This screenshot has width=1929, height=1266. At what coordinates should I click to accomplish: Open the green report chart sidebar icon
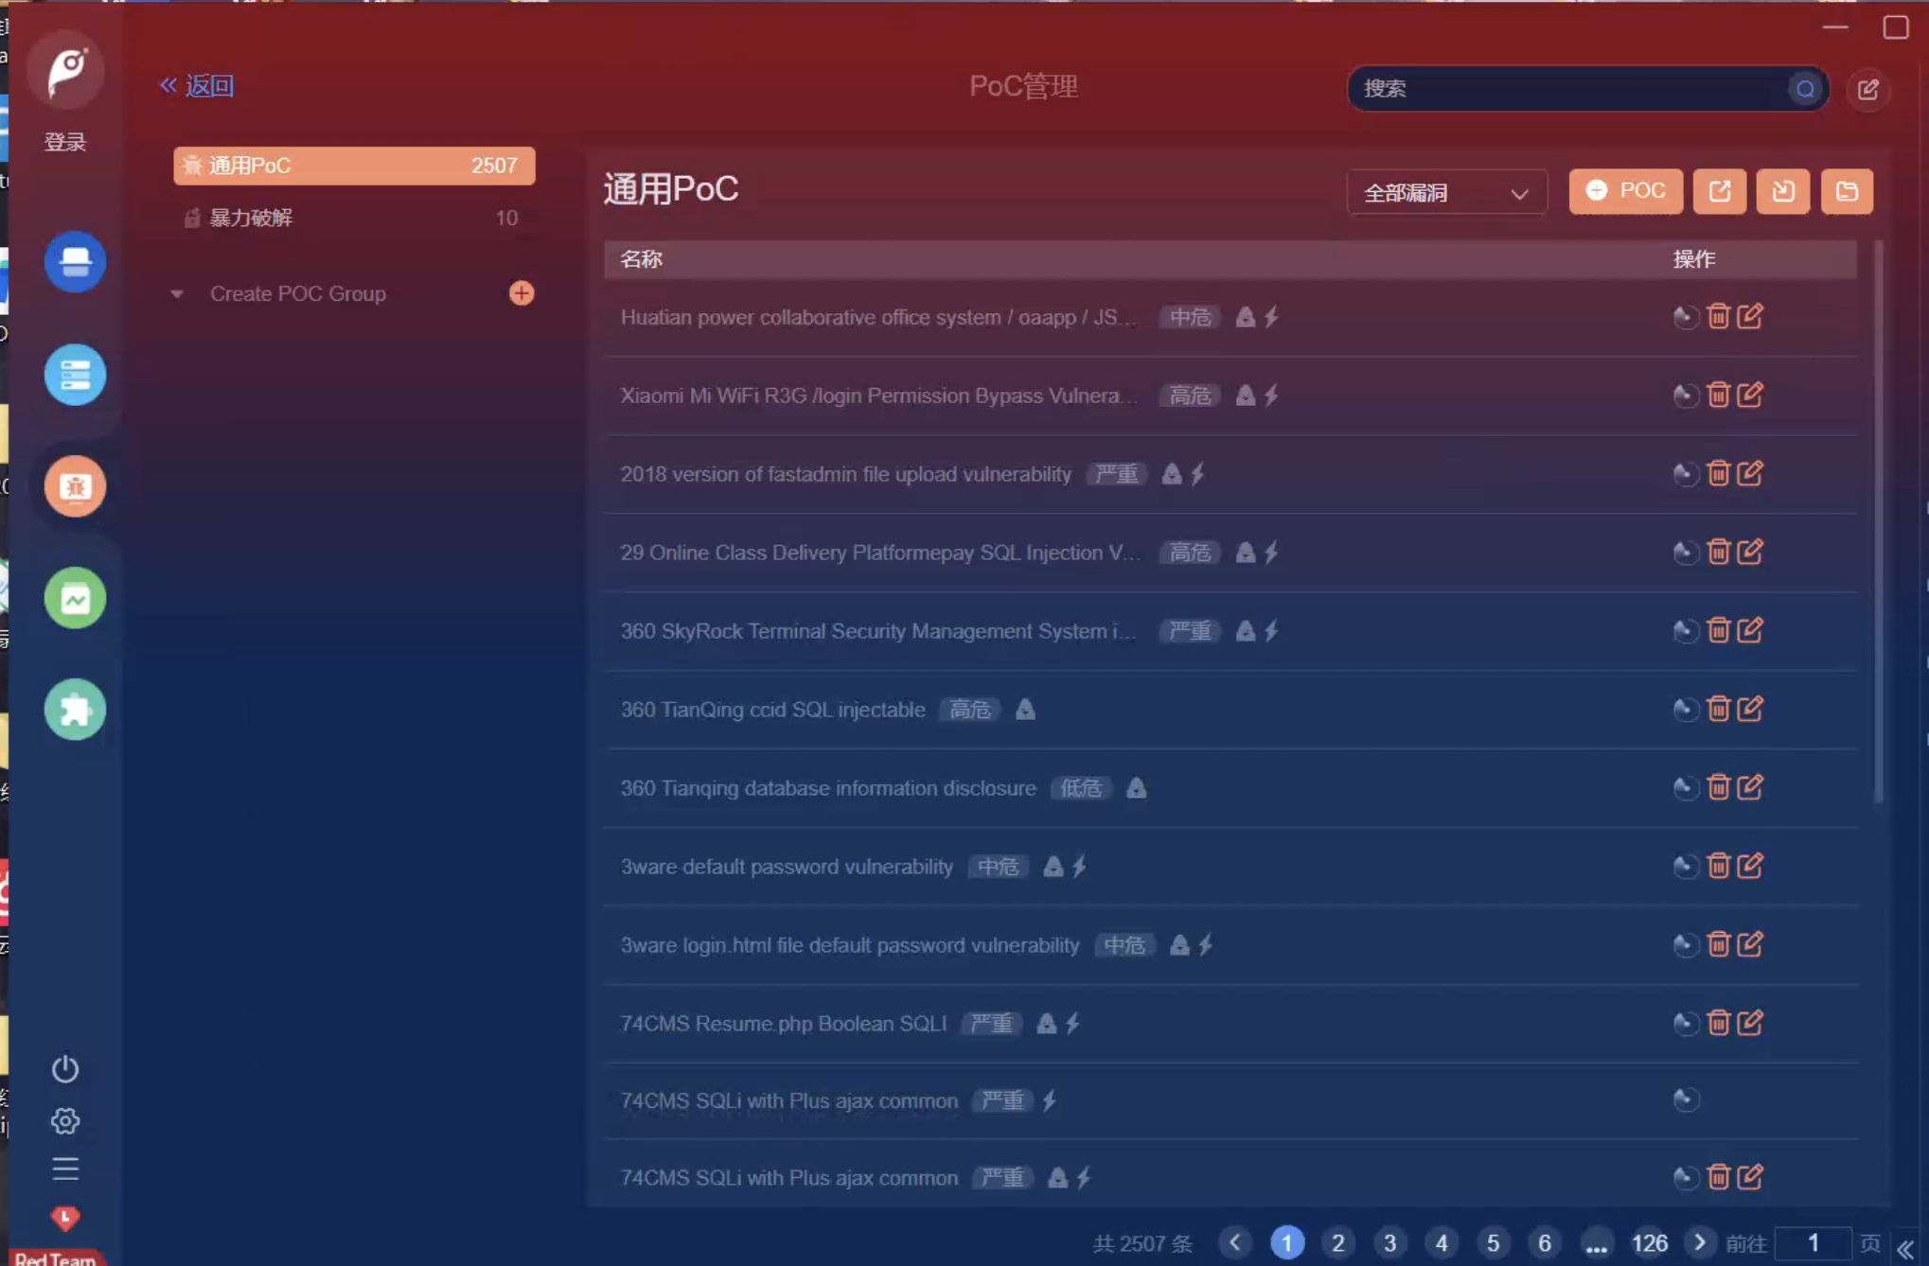click(75, 598)
